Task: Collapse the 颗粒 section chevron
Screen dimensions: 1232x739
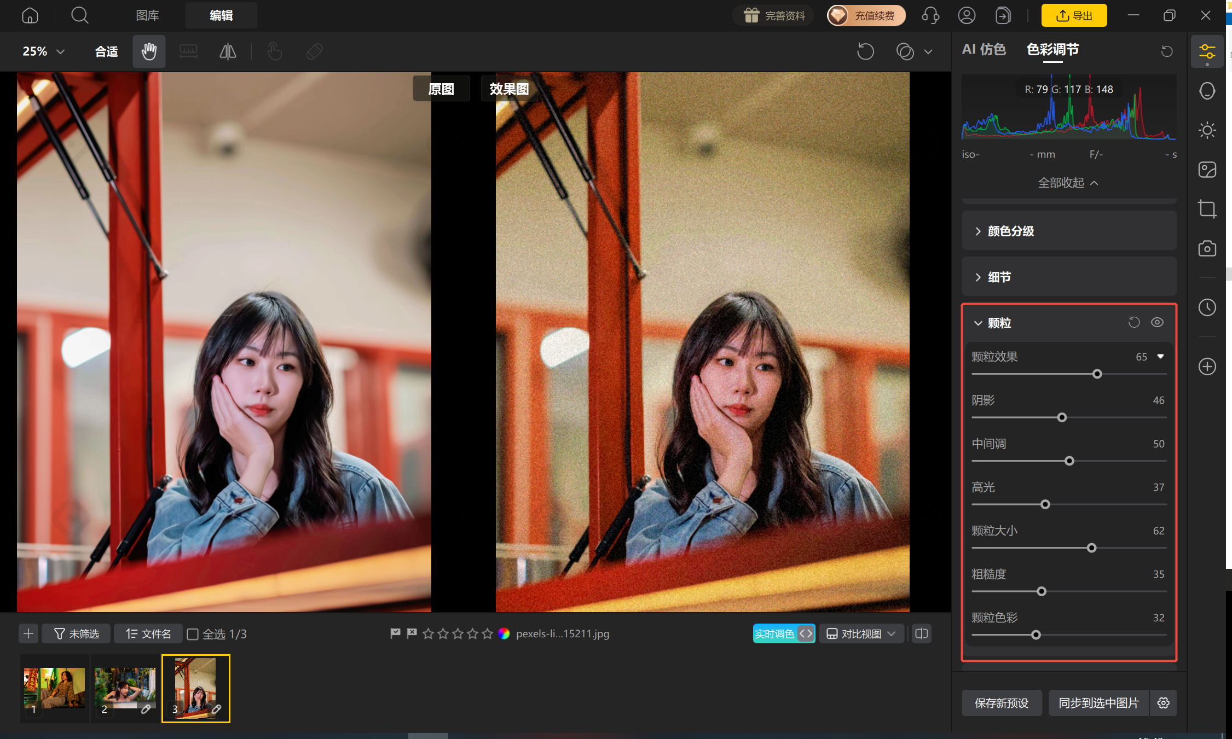Action: [x=978, y=323]
